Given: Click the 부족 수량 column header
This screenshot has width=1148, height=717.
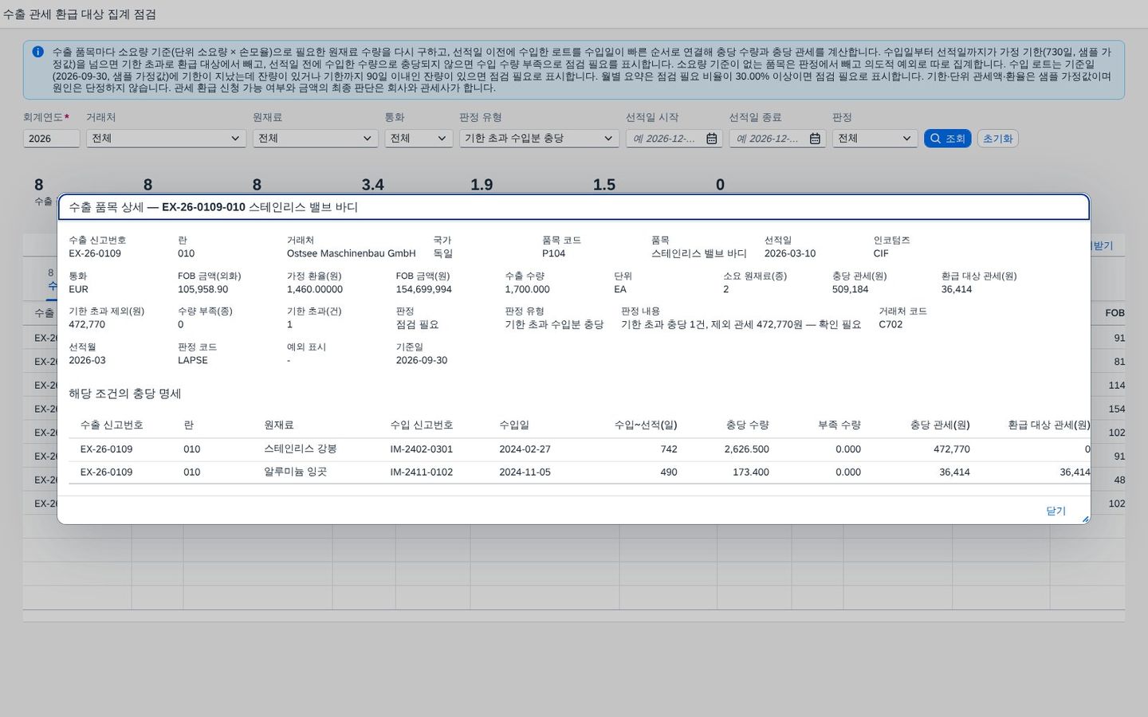Looking at the screenshot, I should [839, 425].
